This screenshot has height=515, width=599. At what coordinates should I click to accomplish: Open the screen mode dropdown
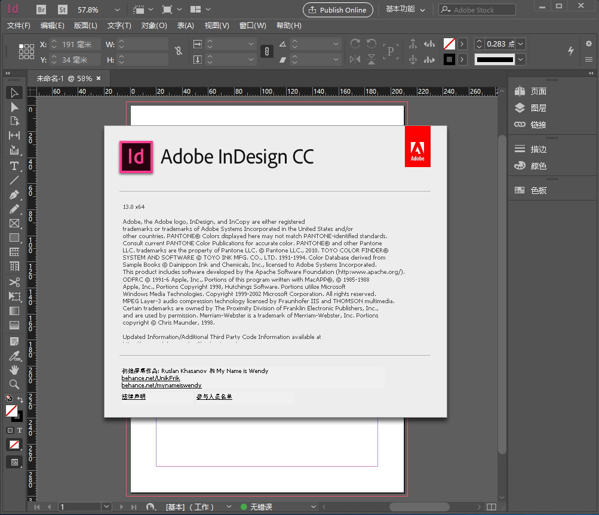coord(180,9)
